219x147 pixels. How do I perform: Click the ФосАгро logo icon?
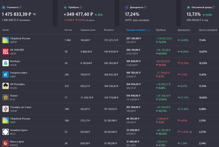(x=5, y=63)
